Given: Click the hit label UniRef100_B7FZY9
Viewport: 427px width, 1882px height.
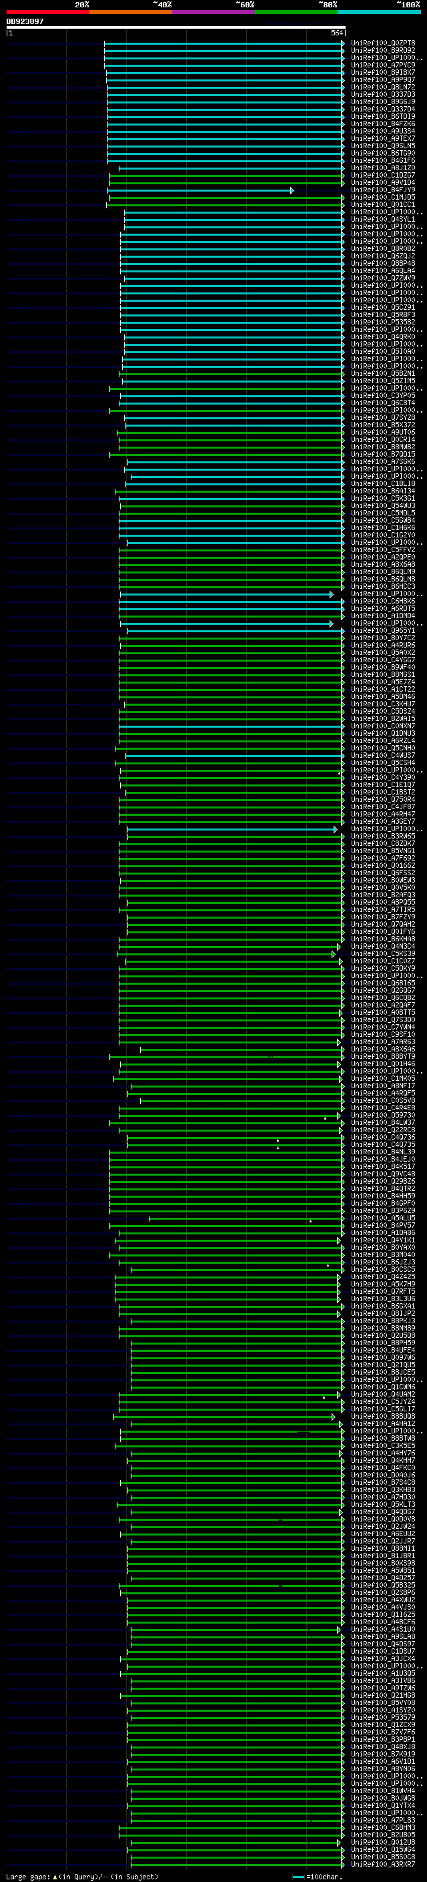Looking at the screenshot, I should point(383,917).
